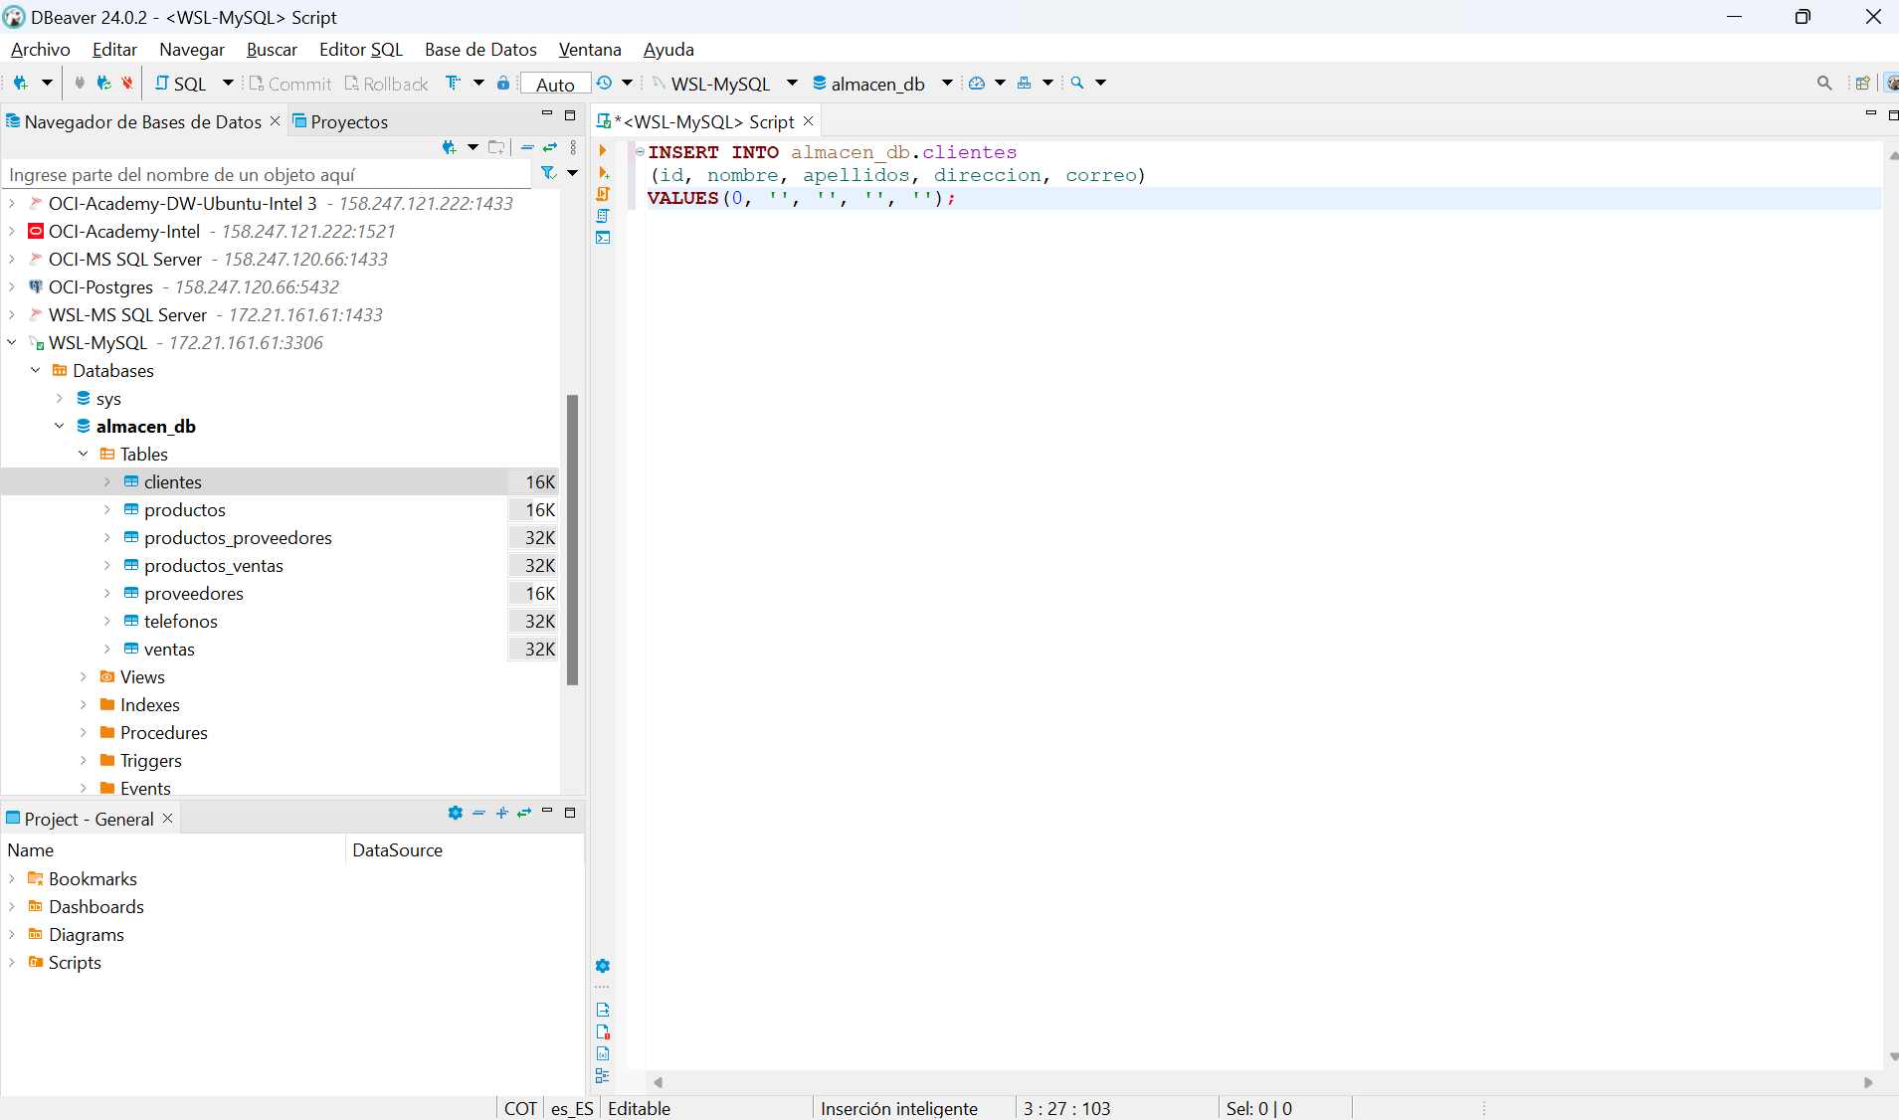
Task: Click collapse all icon in database navigator
Action: coord(527,147)
